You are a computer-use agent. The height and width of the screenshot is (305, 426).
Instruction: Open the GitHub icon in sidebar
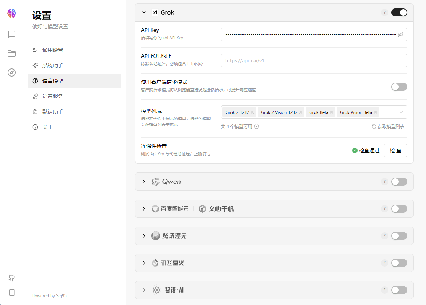pyautogui.click(x=12, y=278)
